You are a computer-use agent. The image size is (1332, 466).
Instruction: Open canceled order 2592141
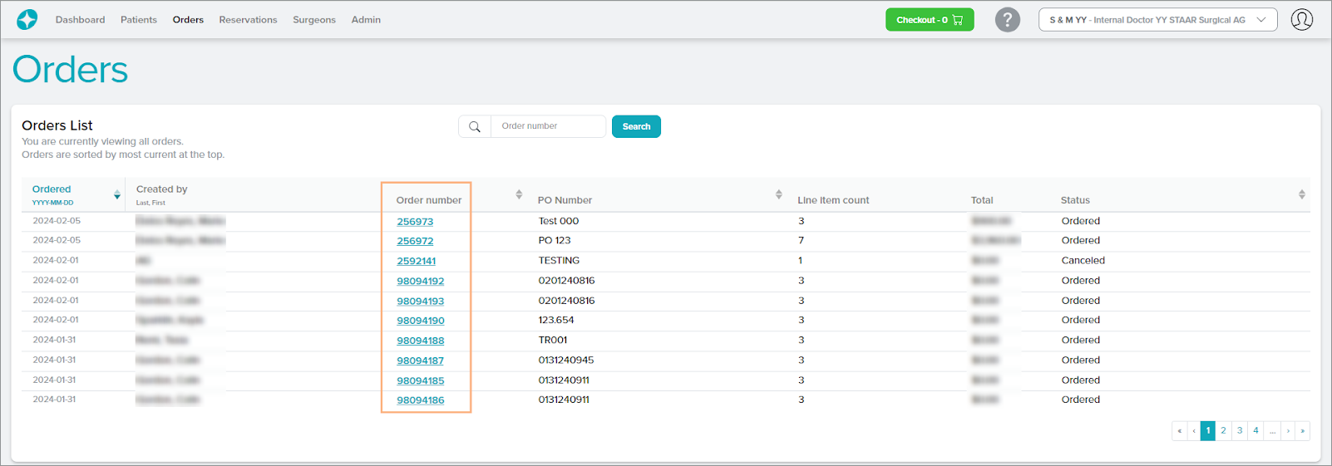point(416,261)
